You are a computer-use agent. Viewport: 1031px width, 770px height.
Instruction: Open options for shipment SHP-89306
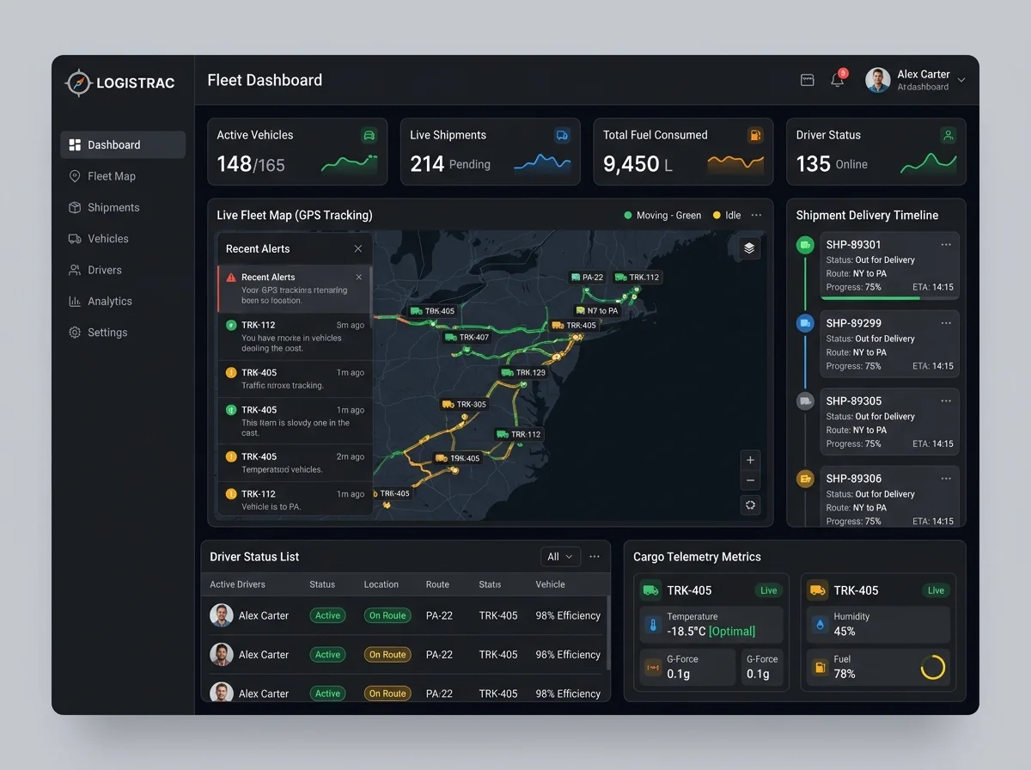(946, 479)
